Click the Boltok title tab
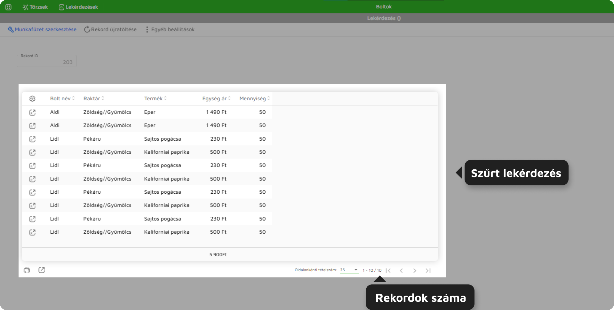Image resolution: width=614 pixels, height=310 pixels. 384,7
